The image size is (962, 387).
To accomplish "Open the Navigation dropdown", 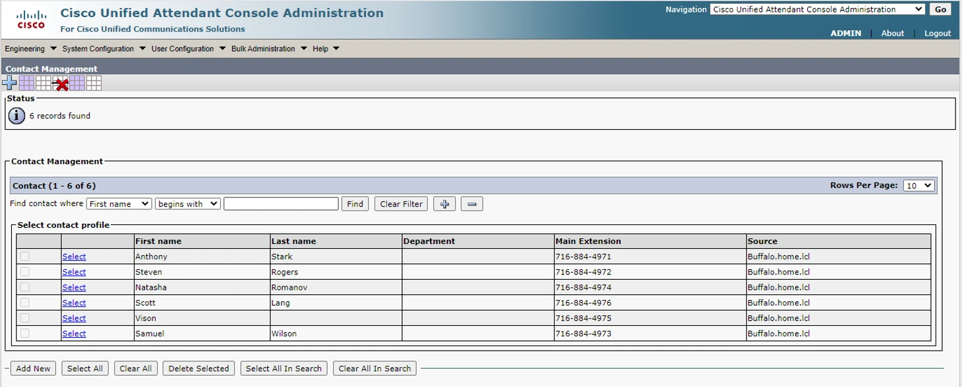I will [818, 9].
